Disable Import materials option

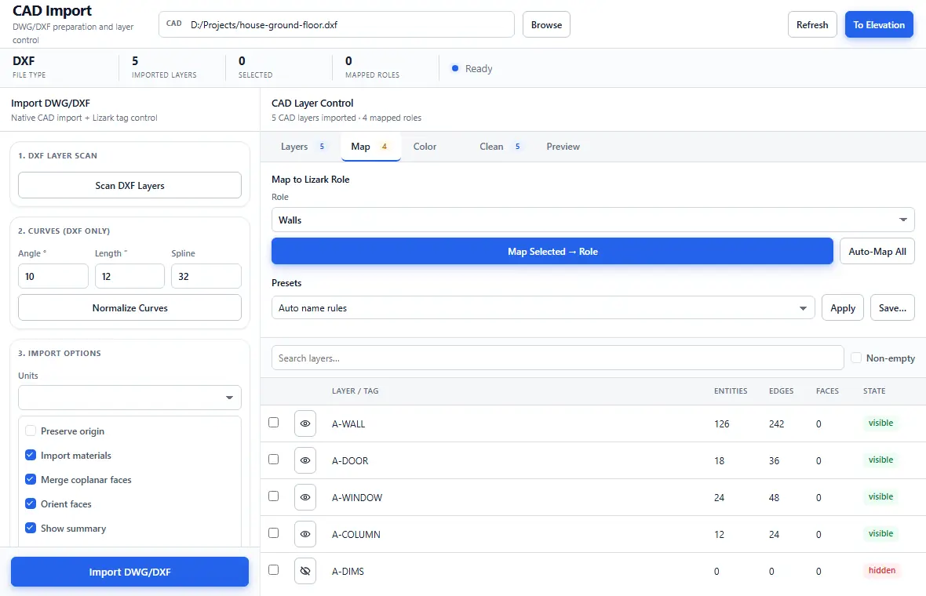coord(31,455)
